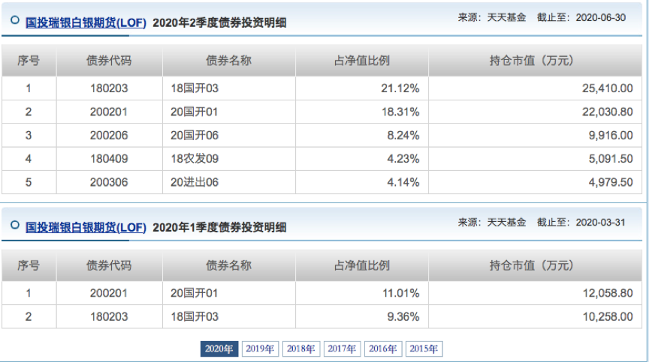Click 序号 header in Q1 table
Screen dimensions: 649x362
29,265
